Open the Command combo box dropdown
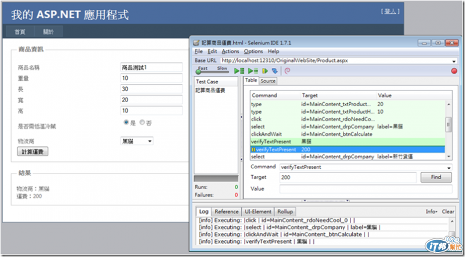Viewport: 465px width, 257px height. tap(450, 168)
